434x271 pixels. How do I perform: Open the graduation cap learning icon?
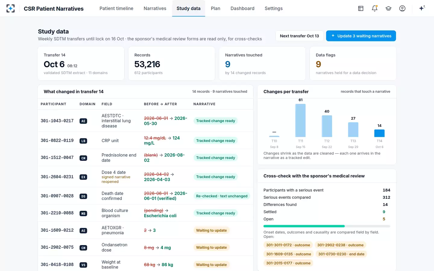388,8
